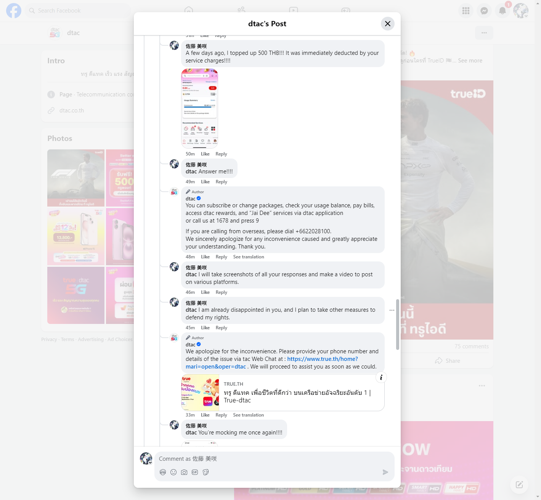Reply to the comment posted 50m ago
The image size is (541, 500).
tap(221, 154)
